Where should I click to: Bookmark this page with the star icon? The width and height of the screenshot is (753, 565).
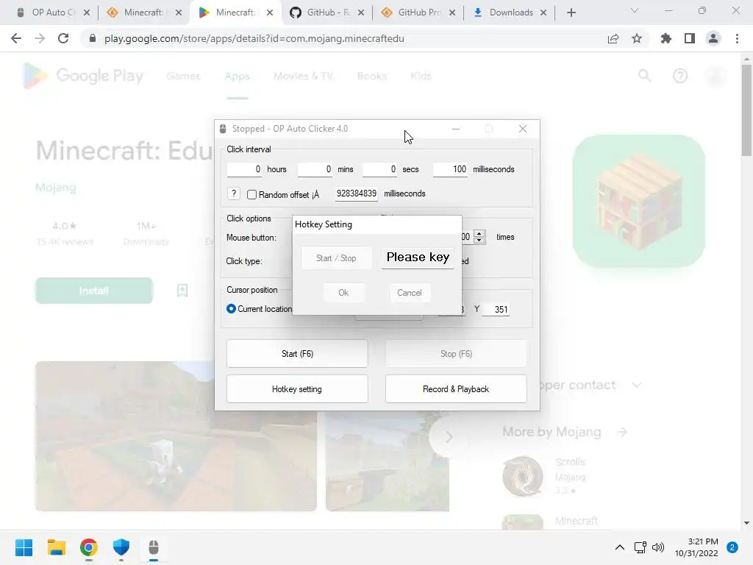tap(637, 38)
